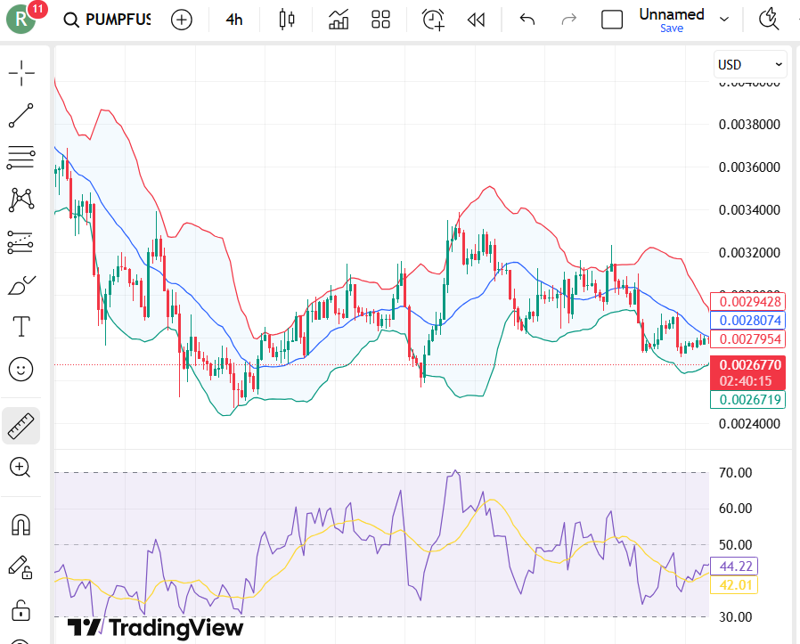Toggle Magnet mode
The height and width of the screenshot is (644, 800).
pos(20,525)
